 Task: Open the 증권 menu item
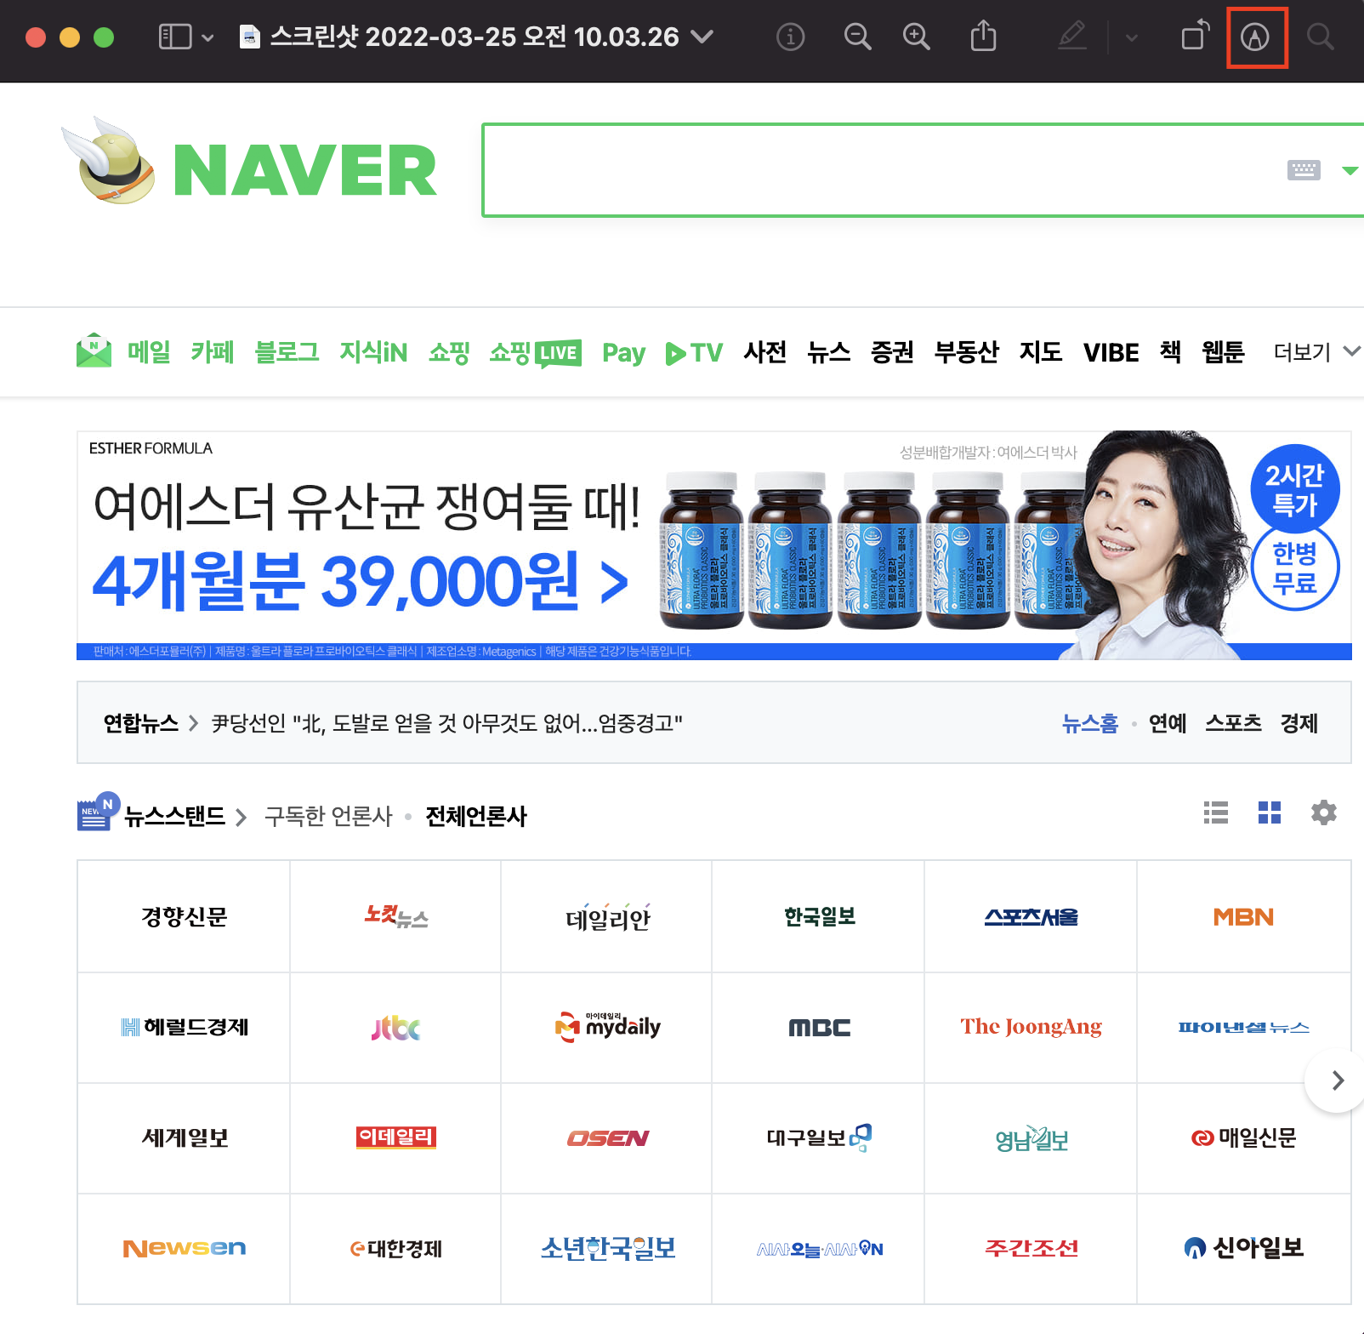(x=892, y=351)
